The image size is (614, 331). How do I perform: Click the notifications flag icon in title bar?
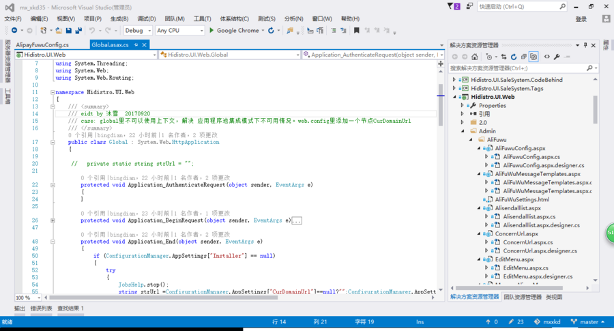454,6
